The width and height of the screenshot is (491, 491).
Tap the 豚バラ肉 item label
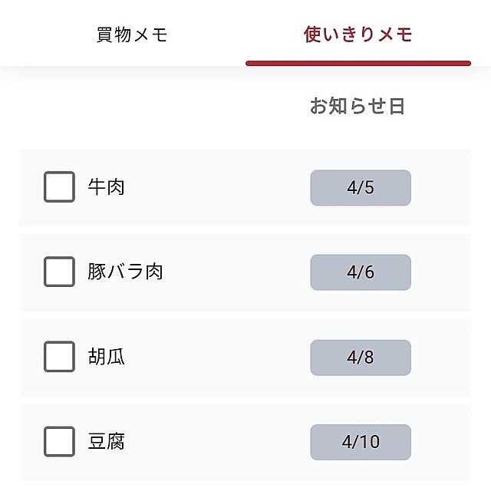click(125, 272)
